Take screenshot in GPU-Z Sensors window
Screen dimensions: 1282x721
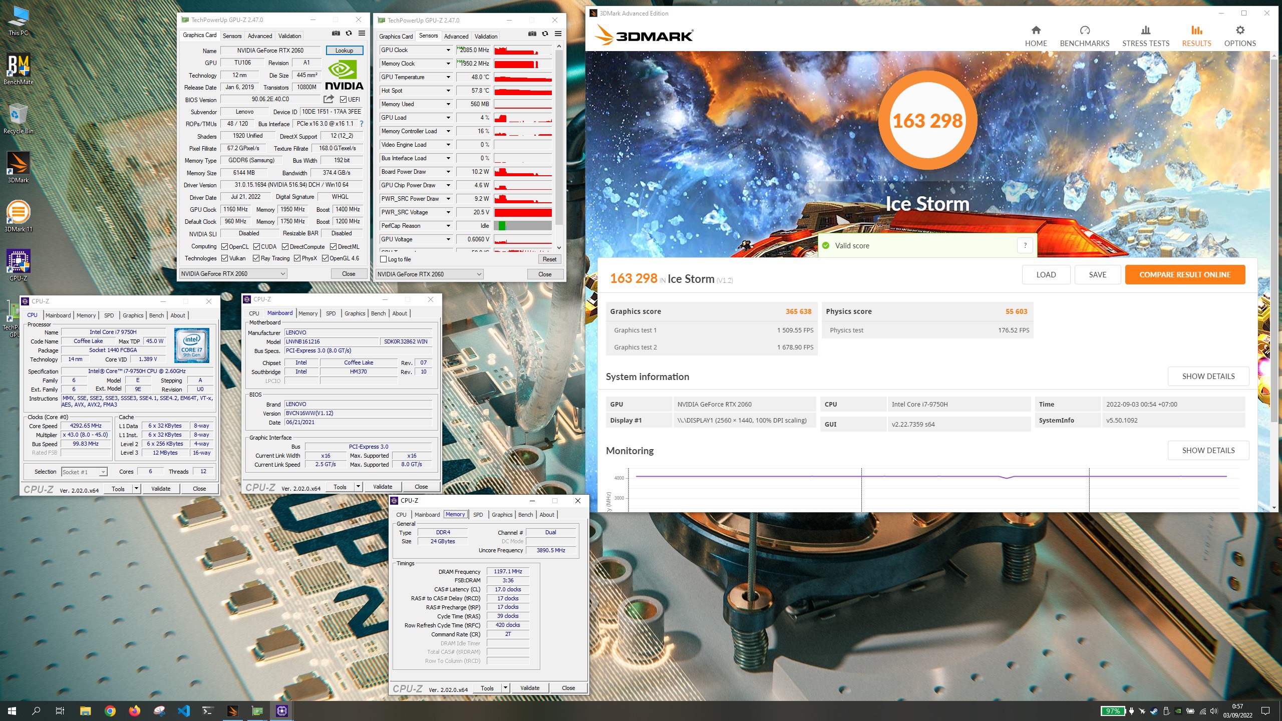[532, 34]
